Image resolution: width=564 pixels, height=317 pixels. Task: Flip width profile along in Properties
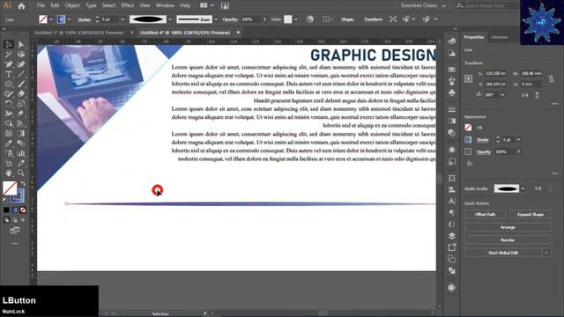click(538, 188)
